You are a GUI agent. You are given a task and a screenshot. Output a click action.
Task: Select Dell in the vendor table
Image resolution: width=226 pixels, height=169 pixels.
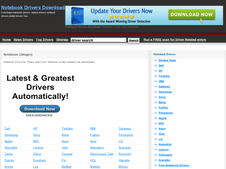pyautogui.click(x=7, y=129)
